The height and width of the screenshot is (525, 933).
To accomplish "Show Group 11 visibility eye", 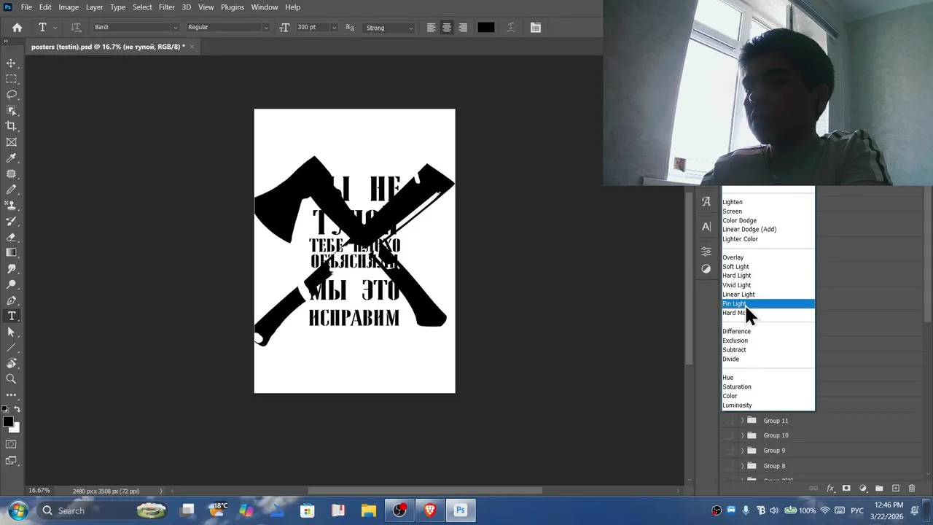I will coord(729,421).
